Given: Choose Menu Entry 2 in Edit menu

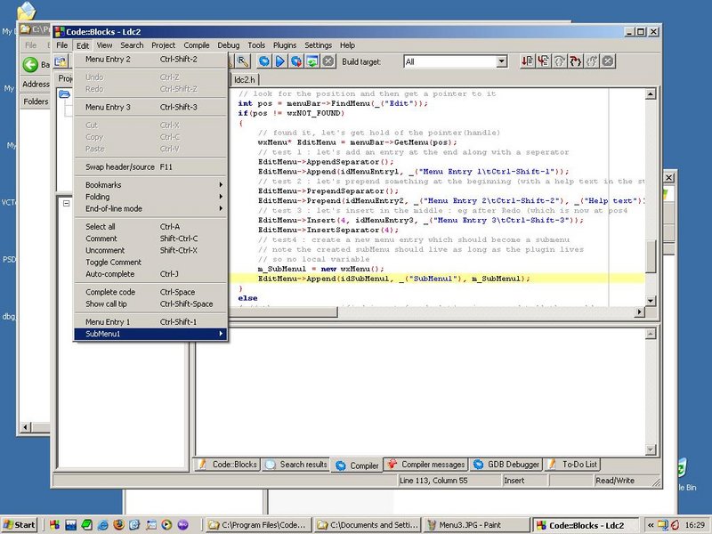Looking at the screenshot, I should click(x=150, y=59).
